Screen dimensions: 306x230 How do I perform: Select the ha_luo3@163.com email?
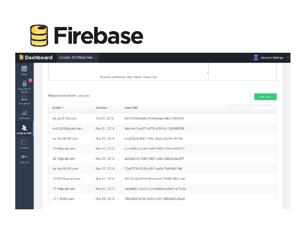pos(65,169)
